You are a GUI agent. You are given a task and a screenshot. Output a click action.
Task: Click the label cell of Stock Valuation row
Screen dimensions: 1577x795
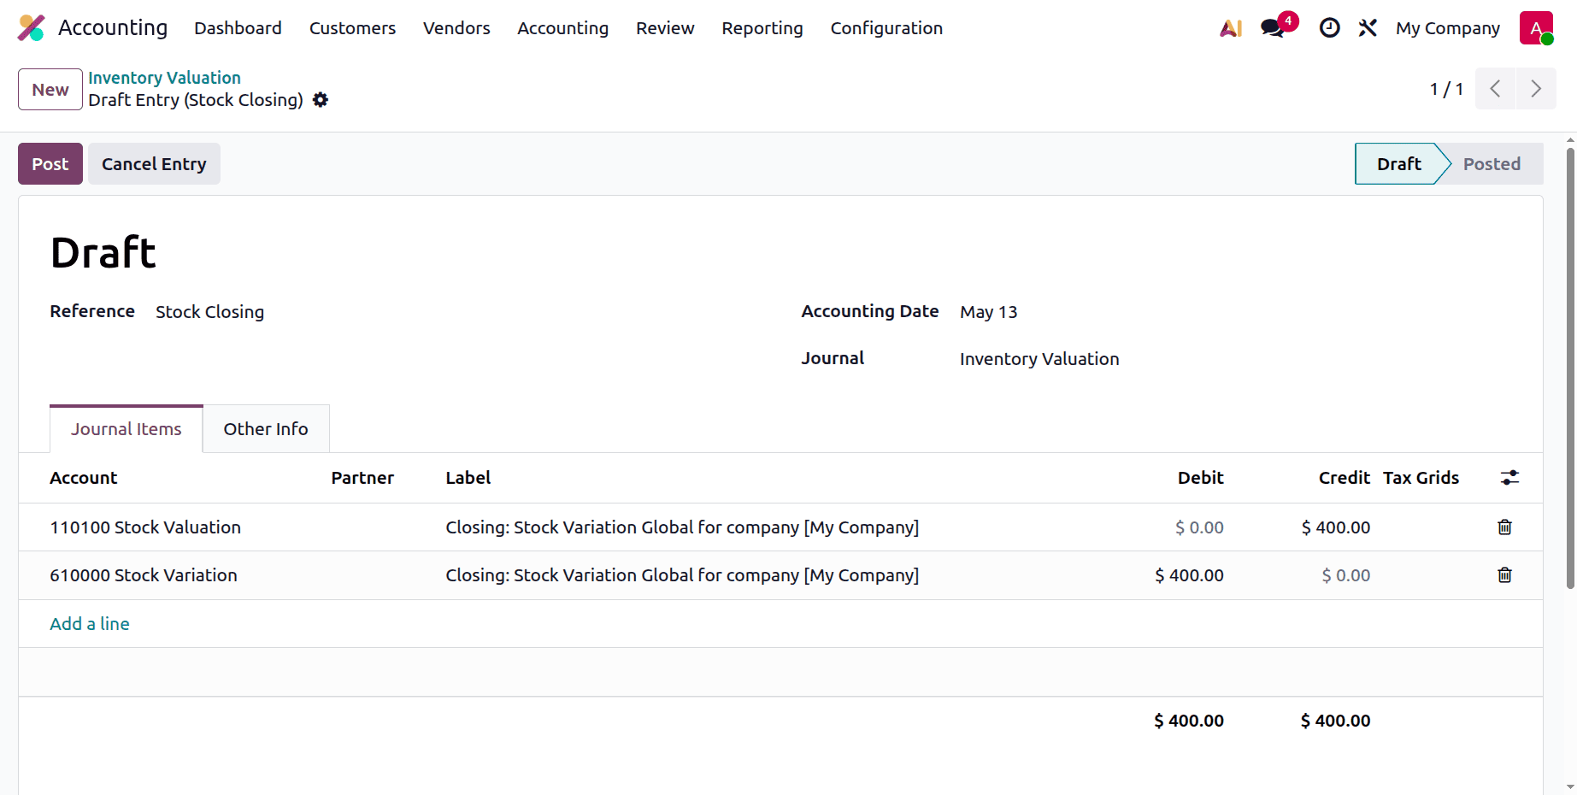pos(682,527)
